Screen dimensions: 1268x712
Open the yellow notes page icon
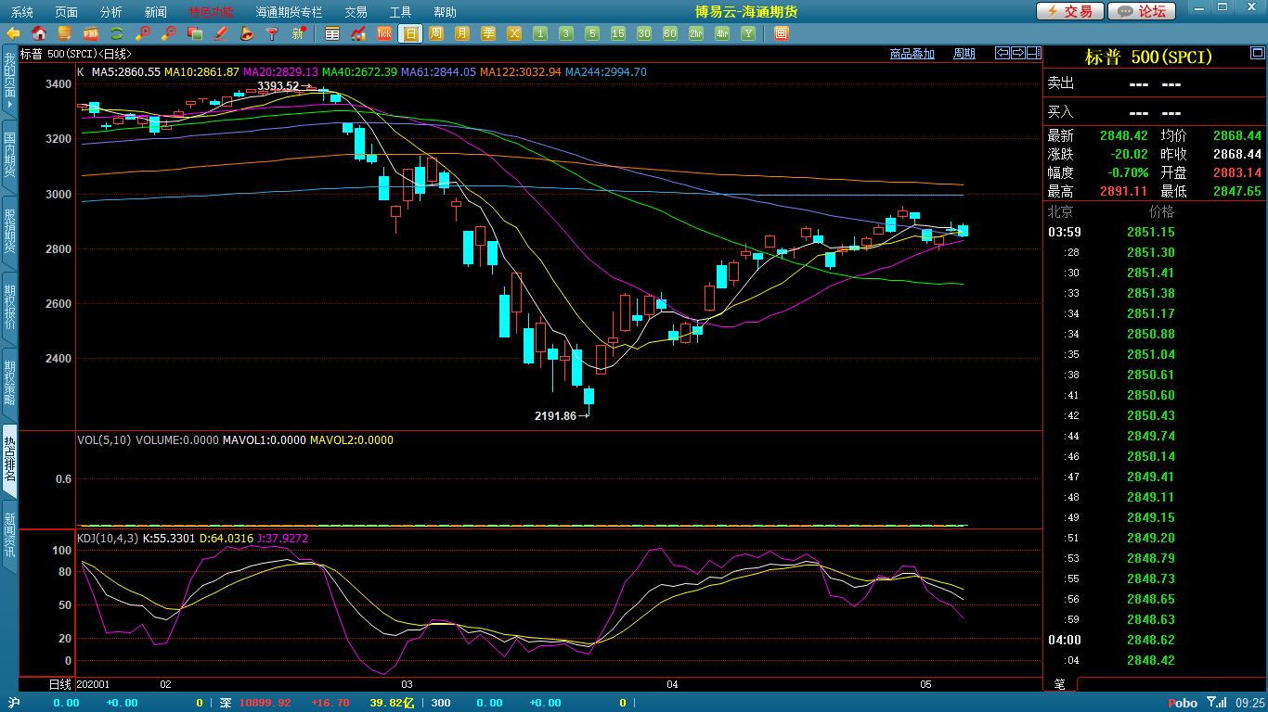tap(65, 33)
